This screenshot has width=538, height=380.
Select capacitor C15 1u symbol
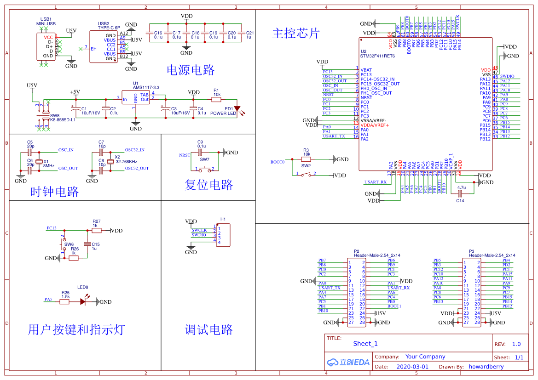(87, 244)
